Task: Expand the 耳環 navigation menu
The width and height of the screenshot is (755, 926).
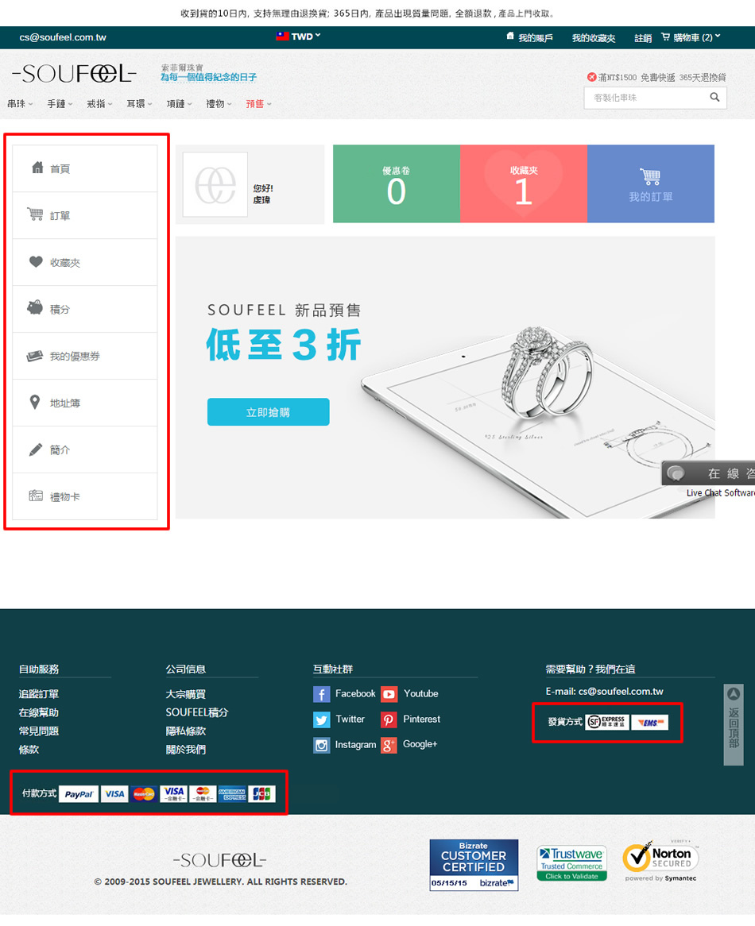Action: pos(139,104)
